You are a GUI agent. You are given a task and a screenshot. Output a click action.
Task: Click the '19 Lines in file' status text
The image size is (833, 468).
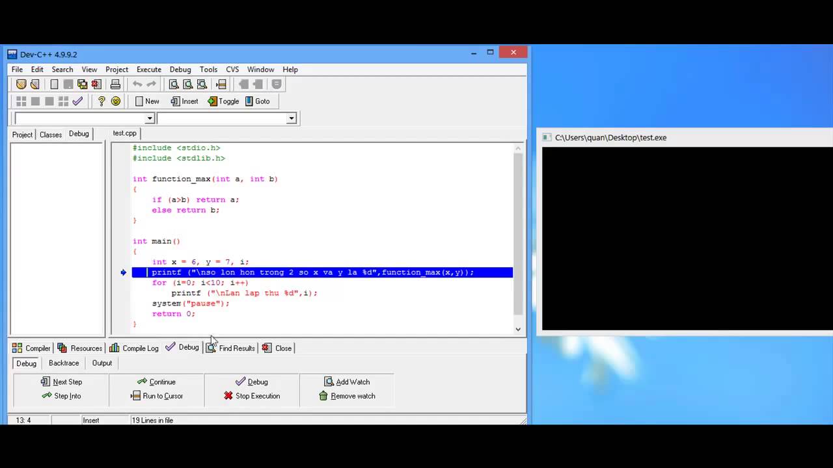[x=153, y=421]
